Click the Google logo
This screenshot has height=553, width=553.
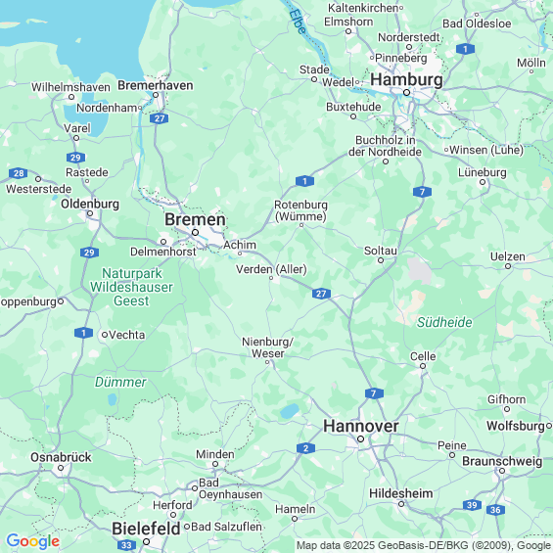tap(33, 541)
